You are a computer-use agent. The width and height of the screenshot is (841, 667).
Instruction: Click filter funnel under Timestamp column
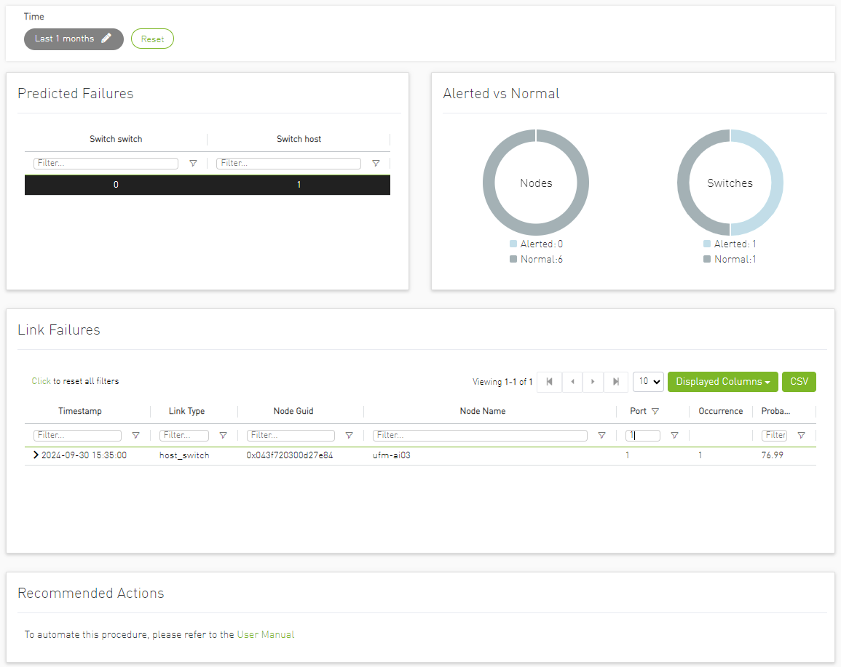coord(135,436)
